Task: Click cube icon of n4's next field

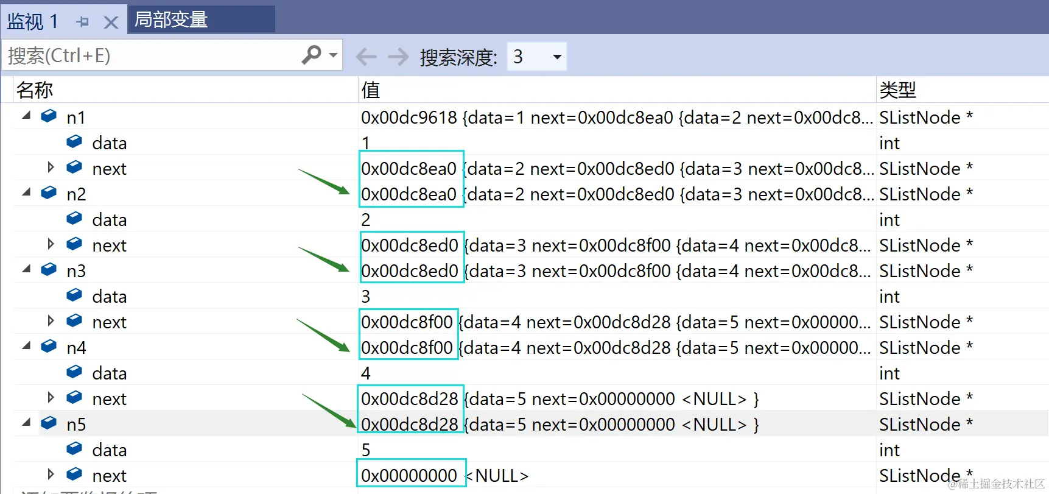Action: (x=74, y=397)
